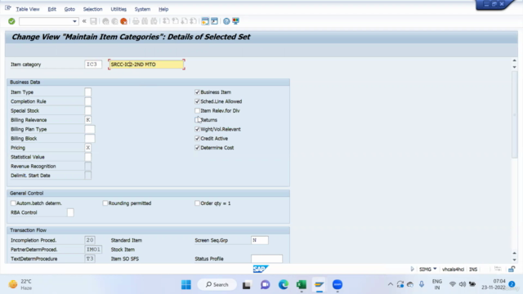Check the Item Relev.for Dlv checkbox
This screenshot has height=294, width=523.
(197, 111)
